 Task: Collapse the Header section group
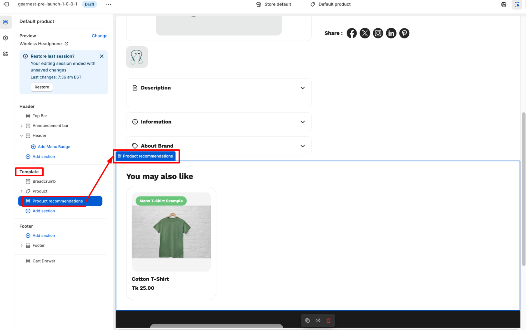[22, 136]
